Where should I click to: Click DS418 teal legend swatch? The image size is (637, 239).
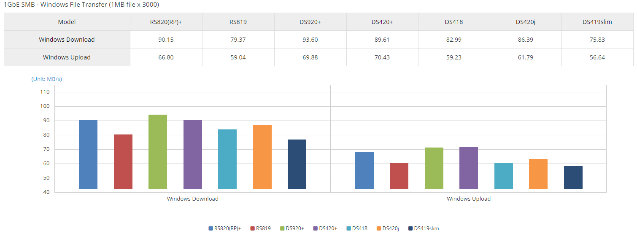coord(349,228)
